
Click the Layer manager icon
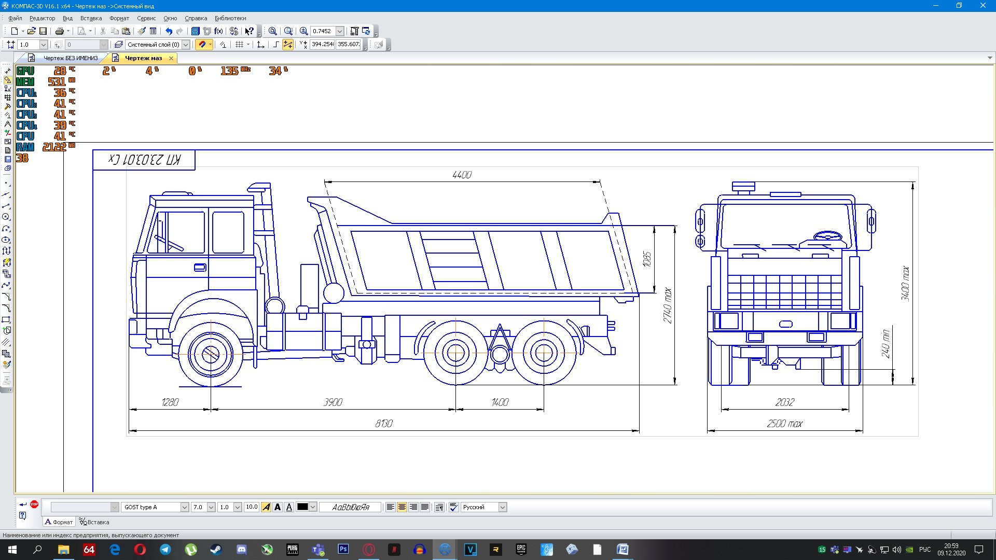click(x=119, y=45)
